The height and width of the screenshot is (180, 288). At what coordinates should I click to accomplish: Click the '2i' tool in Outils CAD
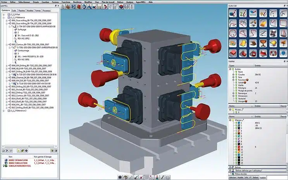pyautogui.click(x=243, y=13)
